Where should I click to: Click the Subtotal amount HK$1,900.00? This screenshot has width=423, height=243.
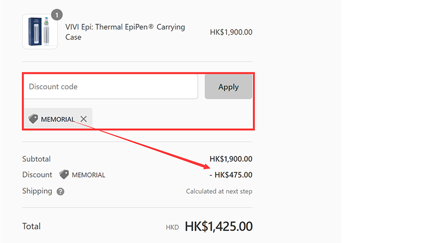[x=231, y=158]
